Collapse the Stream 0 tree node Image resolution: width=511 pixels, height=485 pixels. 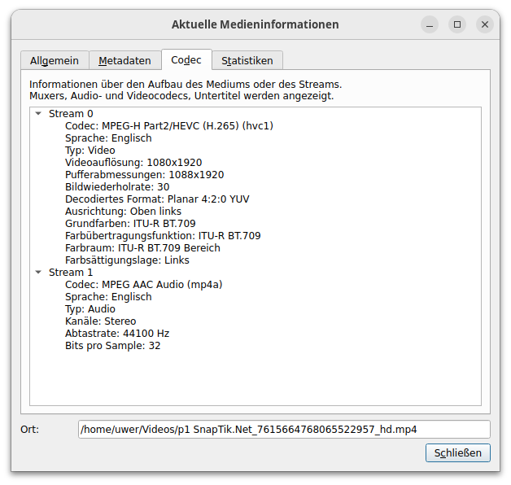click(38, 114)
